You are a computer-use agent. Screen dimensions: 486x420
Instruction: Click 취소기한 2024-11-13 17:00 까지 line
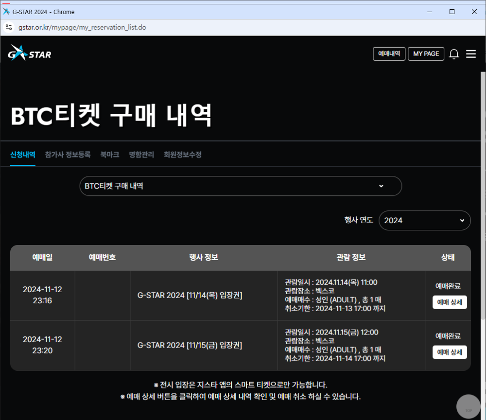click(335, 308)
